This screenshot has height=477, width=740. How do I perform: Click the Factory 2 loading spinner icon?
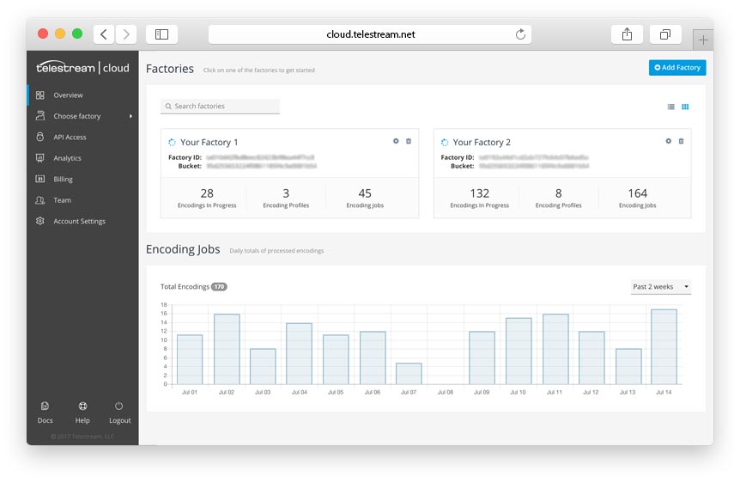pos(445,142)
